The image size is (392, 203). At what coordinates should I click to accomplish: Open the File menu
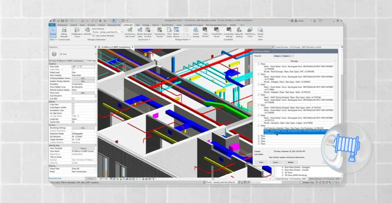(52, 25)
